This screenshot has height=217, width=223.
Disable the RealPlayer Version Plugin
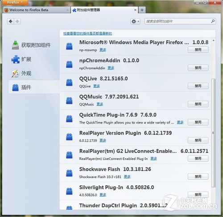pos(198,140)
